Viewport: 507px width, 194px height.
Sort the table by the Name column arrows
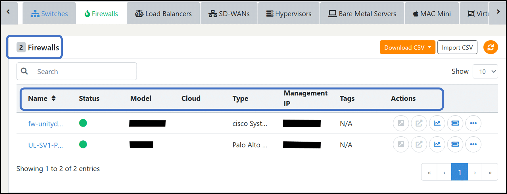click(53, 98)
